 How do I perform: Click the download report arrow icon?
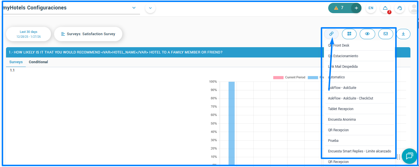tap(403, 34)
